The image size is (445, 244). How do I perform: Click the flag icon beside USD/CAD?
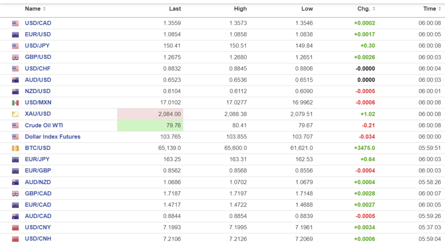[16, 23]
